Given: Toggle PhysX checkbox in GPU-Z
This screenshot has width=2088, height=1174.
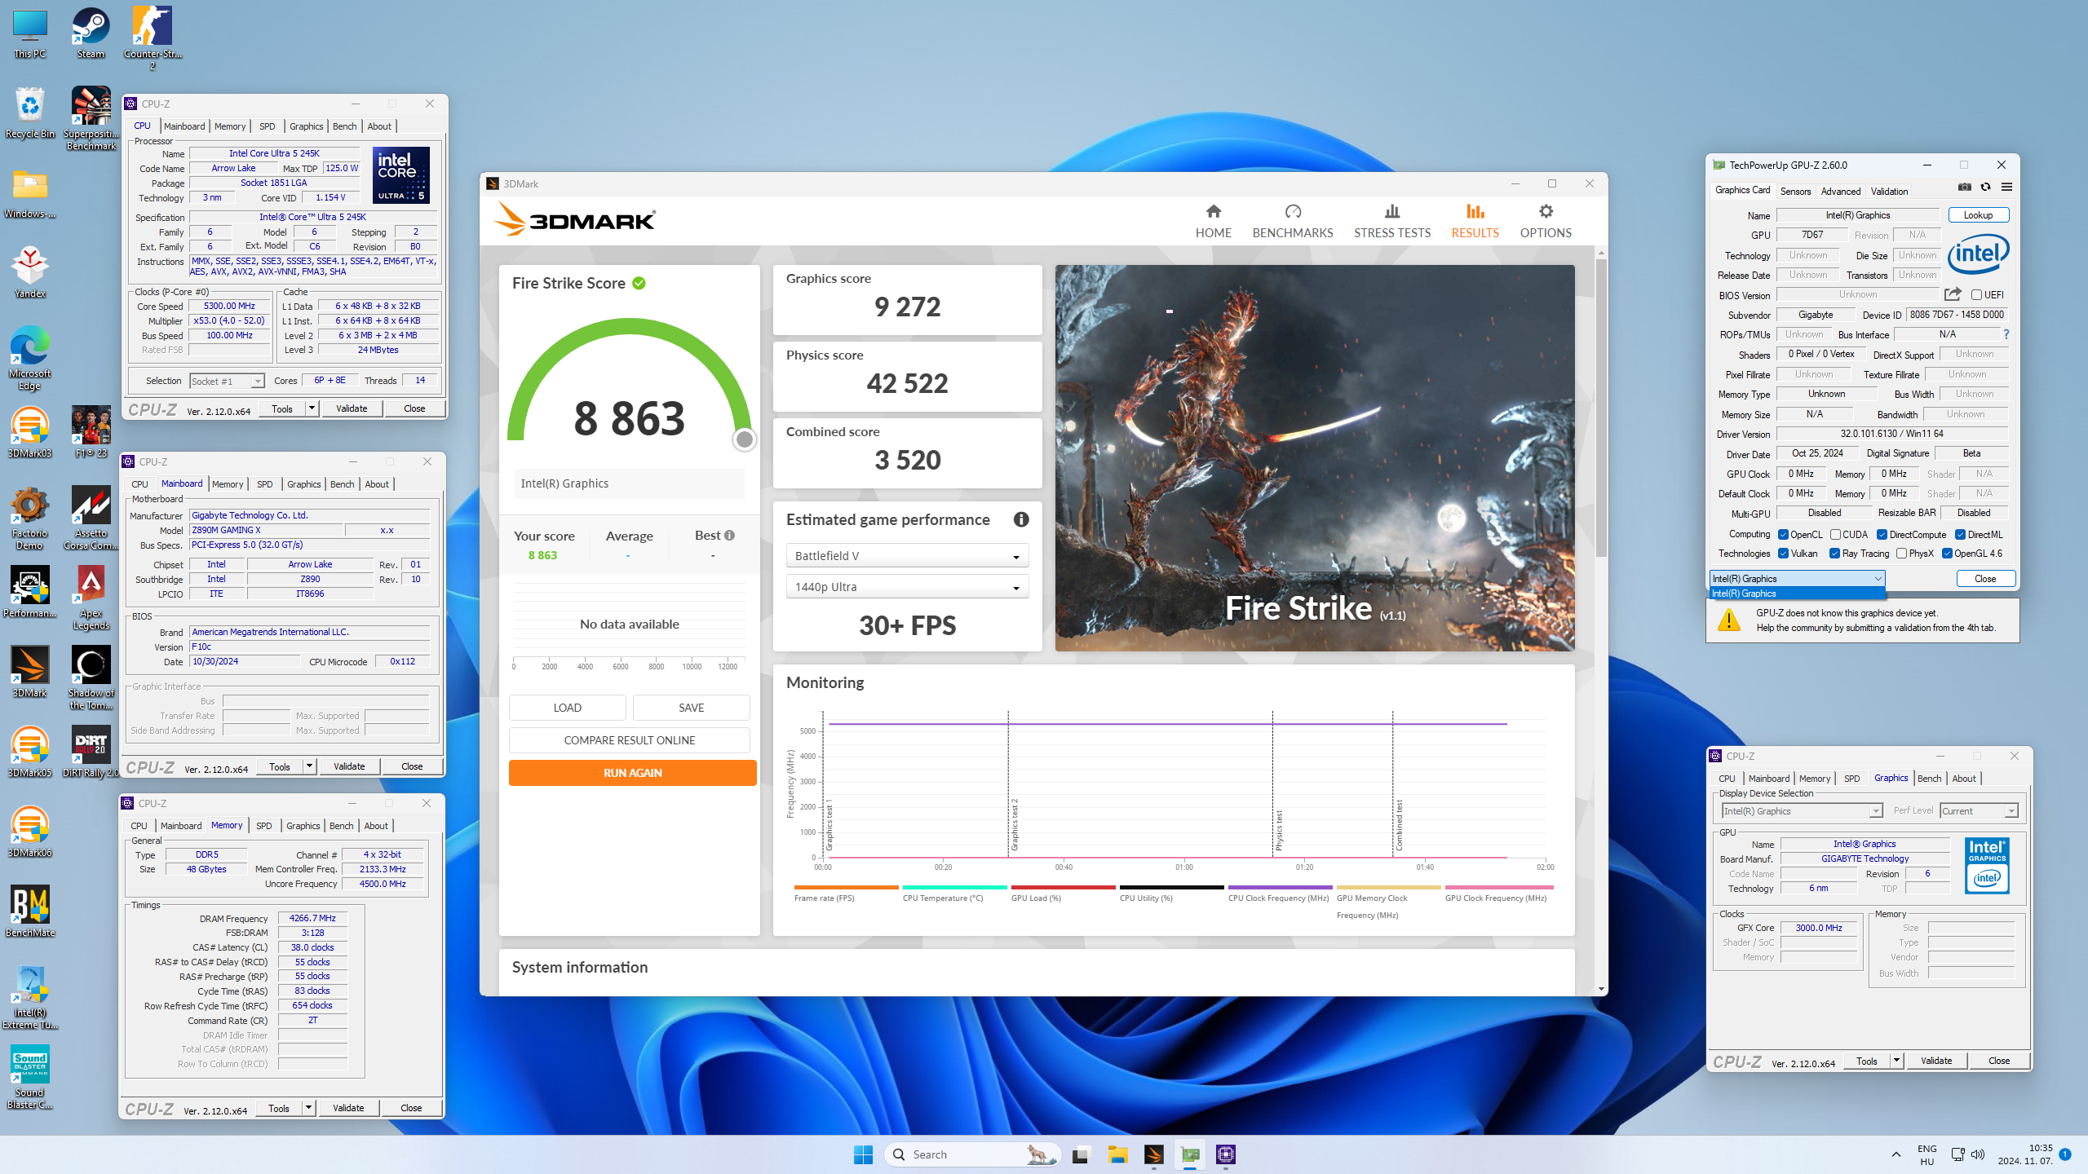Looking at the screenshot, I should pos(1901,554).
